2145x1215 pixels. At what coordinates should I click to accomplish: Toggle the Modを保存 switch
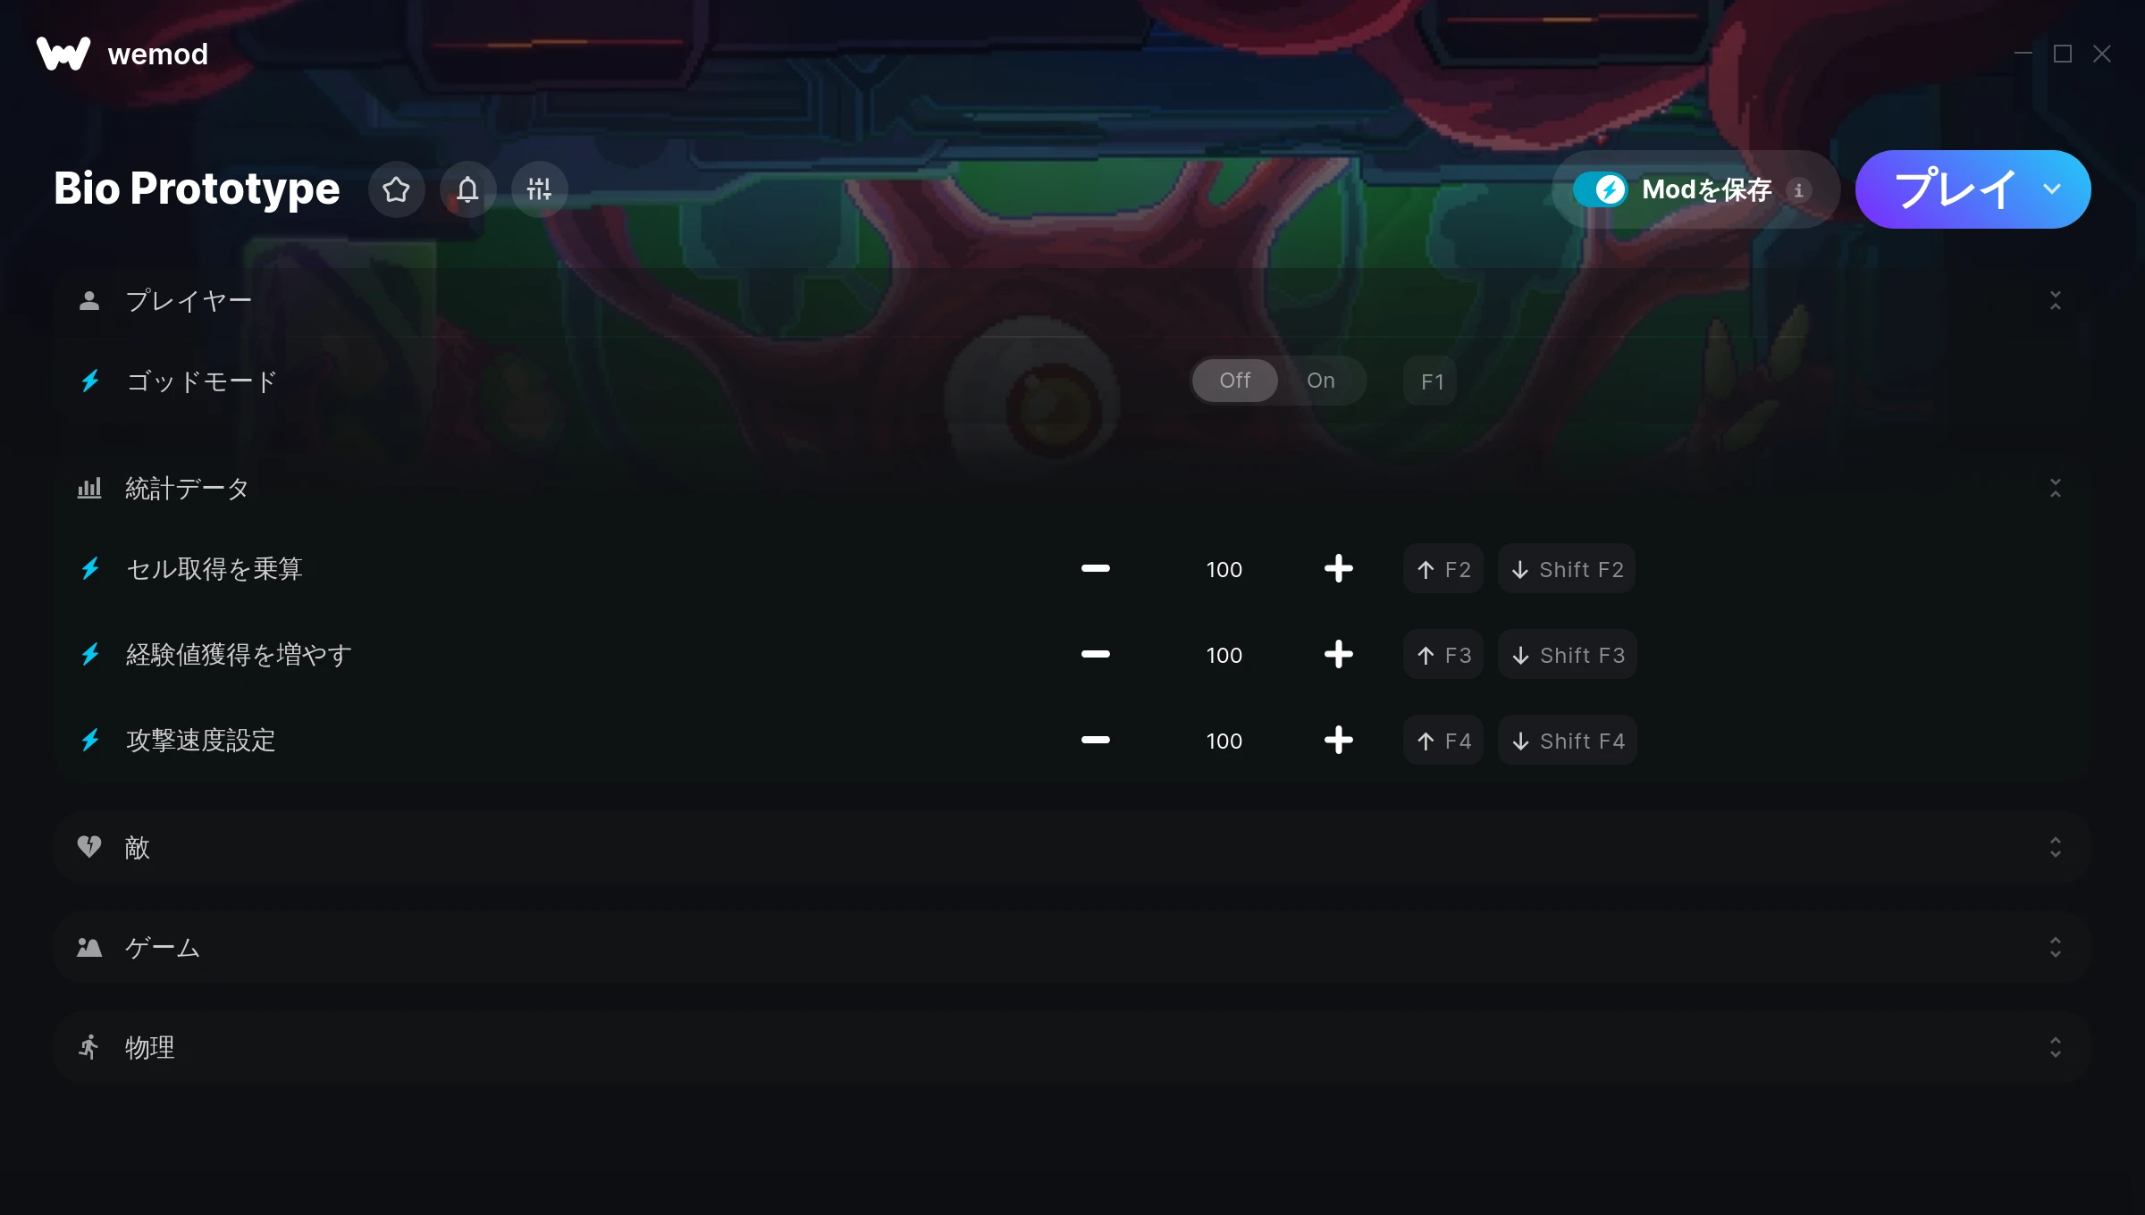point(1600,189)
